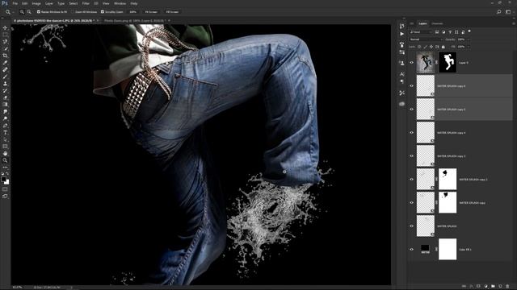Screen dimensions: 517x290
Task: Select the Hand tool
Action: (x=5, y=154)
